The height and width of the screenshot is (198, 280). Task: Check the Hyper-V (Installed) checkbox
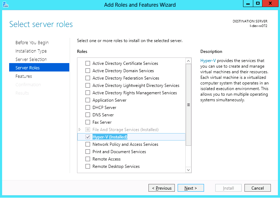[x=88, y=137]
